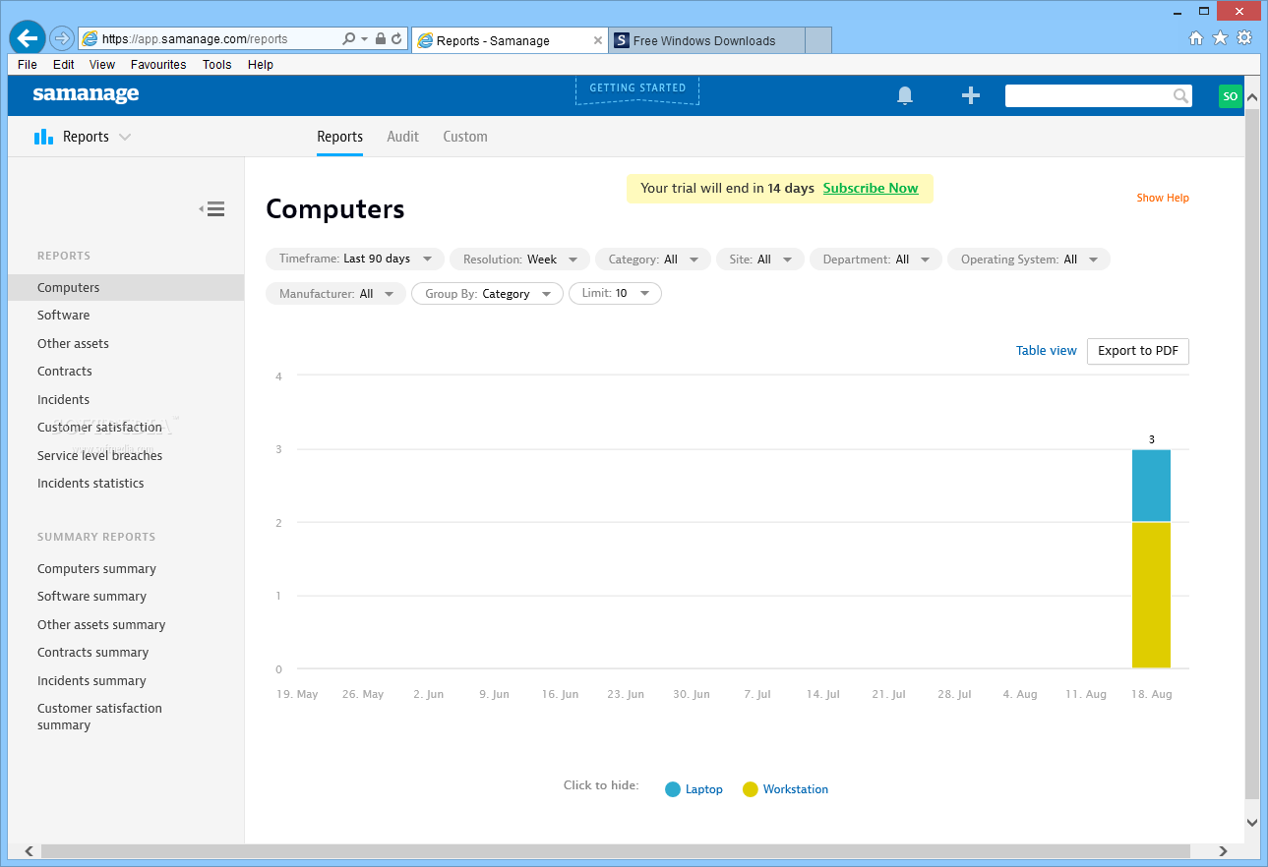Image resolution: width=1268 pixels, height=867 pixels.
Task: Open the Group By Category dropdown
Action: (488, 294)
